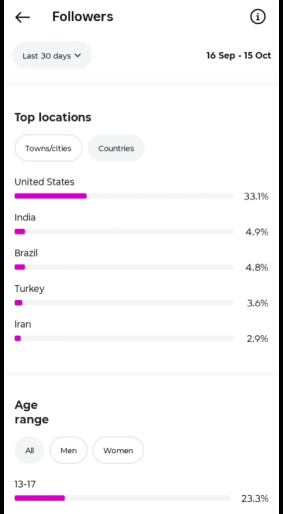The width and height of the screenshot is (283, 514).
Task: Tap the 23.3% value for ages 13-17
Action: click(x=255, y=498)
